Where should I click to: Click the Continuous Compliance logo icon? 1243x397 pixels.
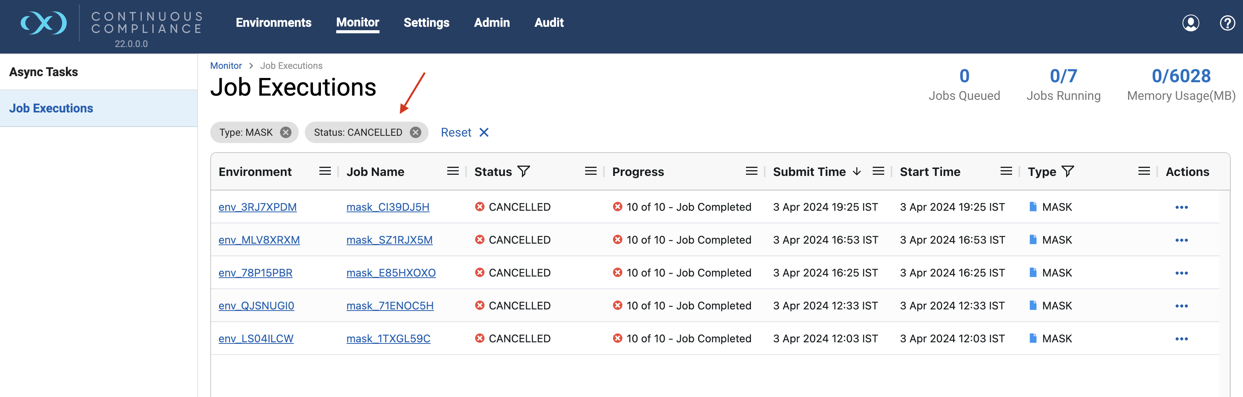(x=43, y=23)
